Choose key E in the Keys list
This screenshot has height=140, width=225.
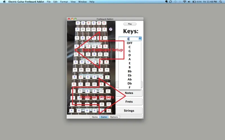point(130,63)
